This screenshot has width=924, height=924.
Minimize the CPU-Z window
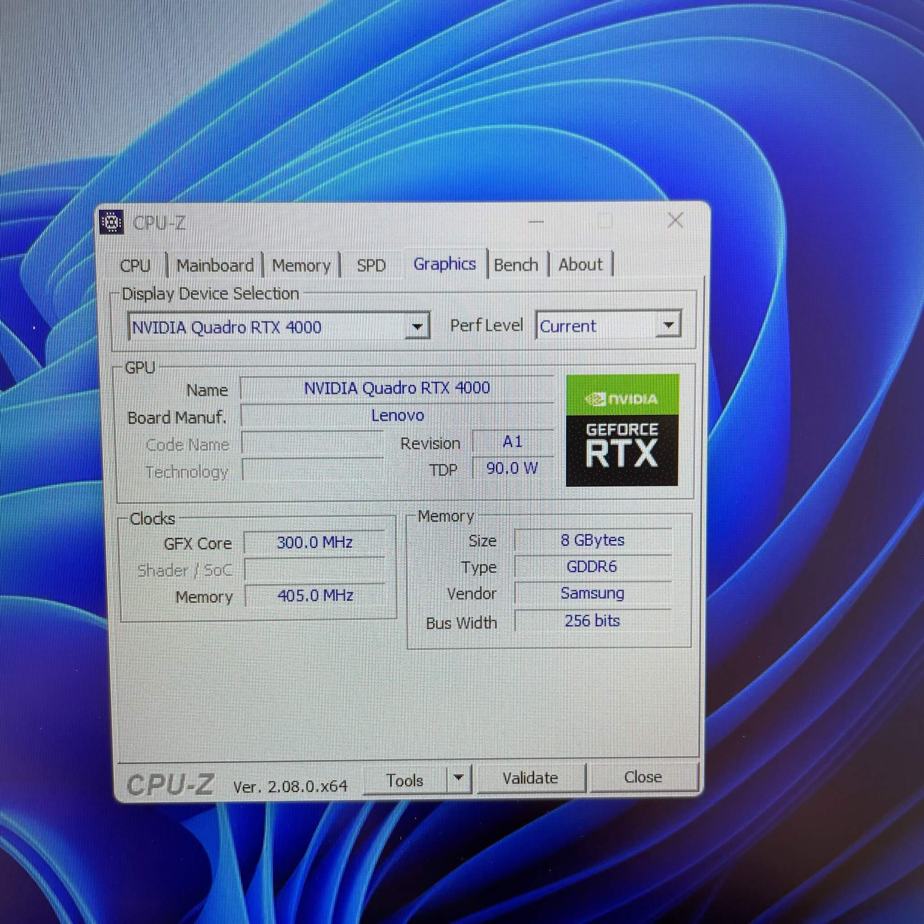(x=536, y=222)
